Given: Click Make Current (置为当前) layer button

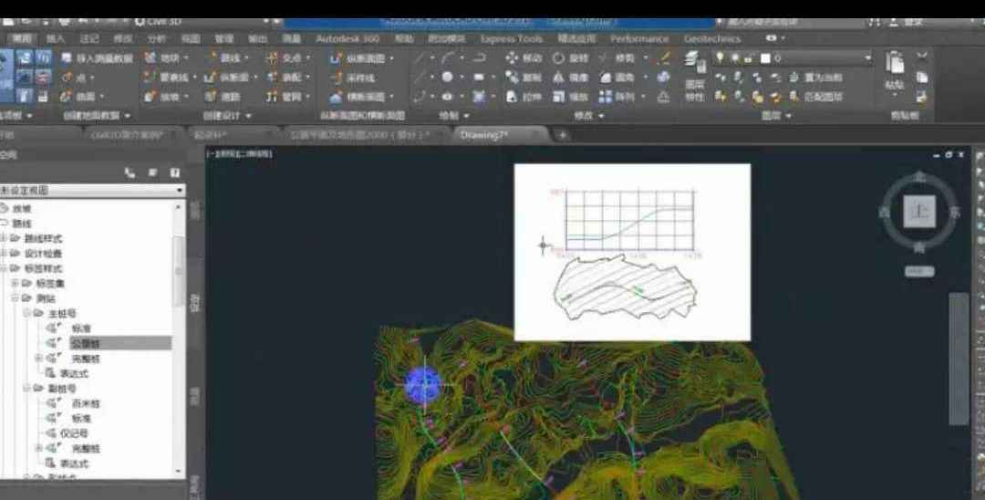Looking at the screenshot, I should click(x=816, y=78).
